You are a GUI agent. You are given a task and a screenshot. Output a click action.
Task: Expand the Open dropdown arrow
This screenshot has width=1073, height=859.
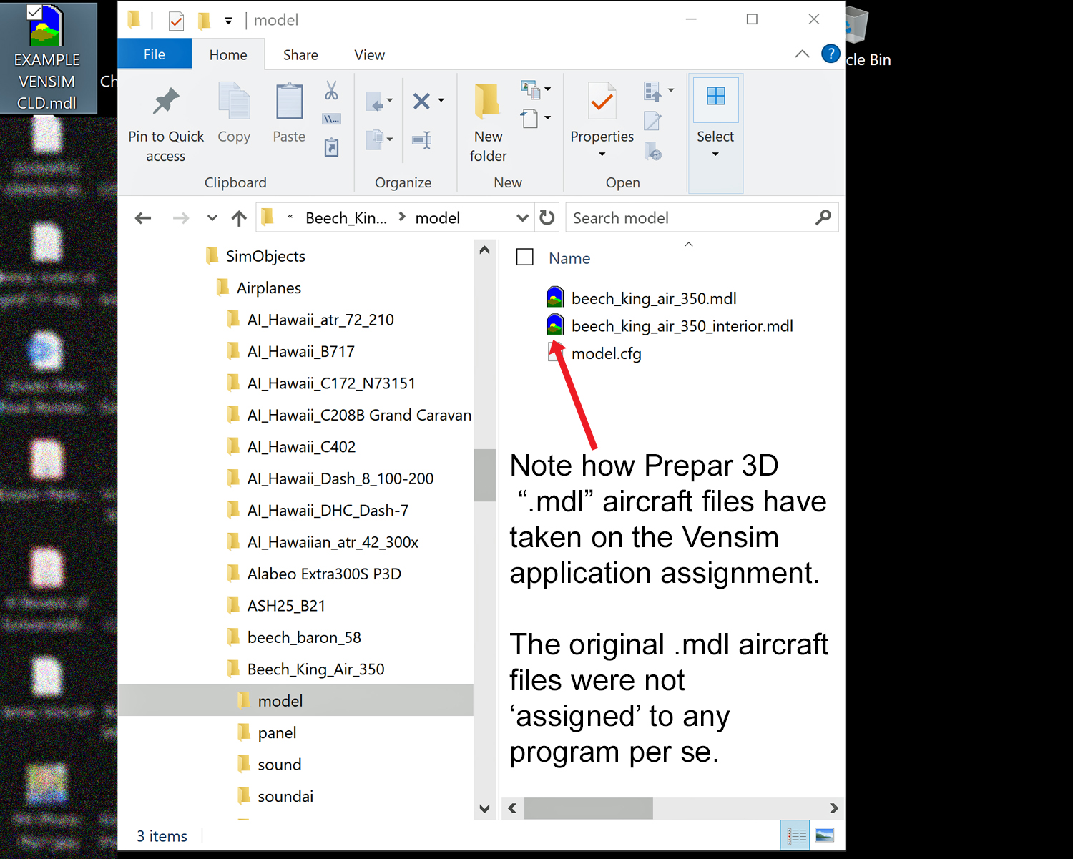(670, 91)
